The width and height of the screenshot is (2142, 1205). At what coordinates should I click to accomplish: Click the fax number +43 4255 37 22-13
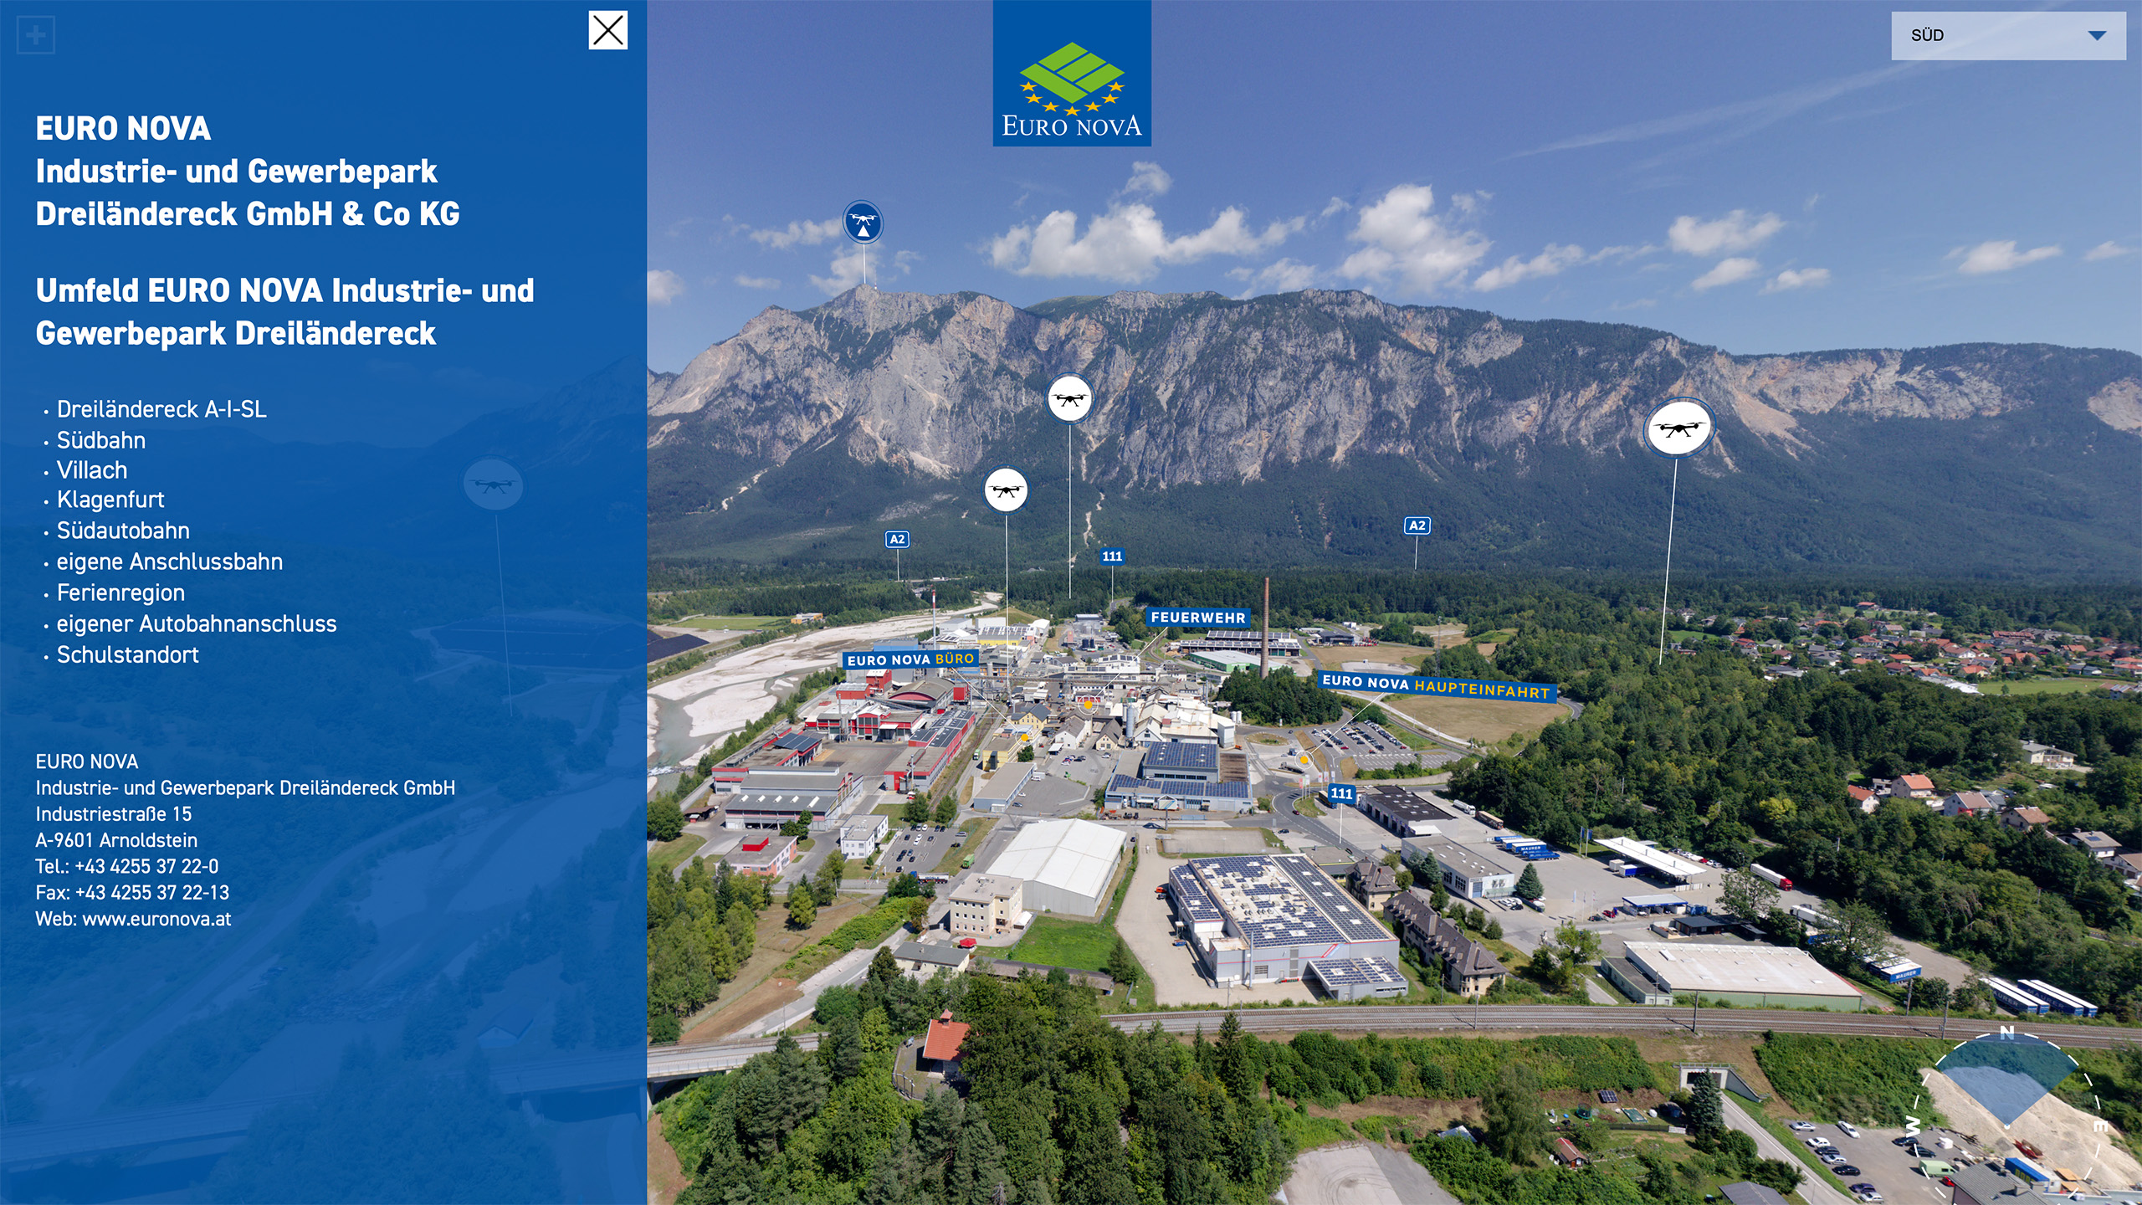152,893
